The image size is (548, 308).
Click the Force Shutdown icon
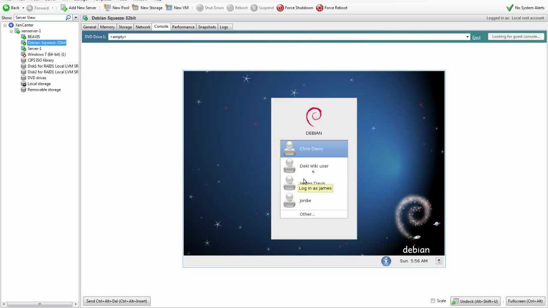point(280,8)
